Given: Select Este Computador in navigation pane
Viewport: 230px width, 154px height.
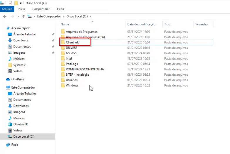Looking at the screenshot, I should pyautogui.click(x=23, y=87).
